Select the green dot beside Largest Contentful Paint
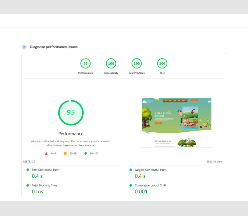 click(x=131, y=170)
